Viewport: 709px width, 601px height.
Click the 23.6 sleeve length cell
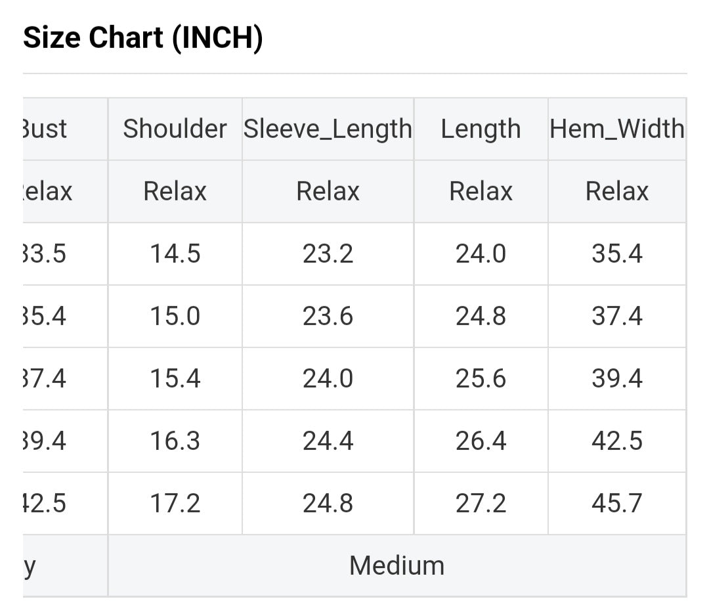pyautogui.click(x=328, y=316)
